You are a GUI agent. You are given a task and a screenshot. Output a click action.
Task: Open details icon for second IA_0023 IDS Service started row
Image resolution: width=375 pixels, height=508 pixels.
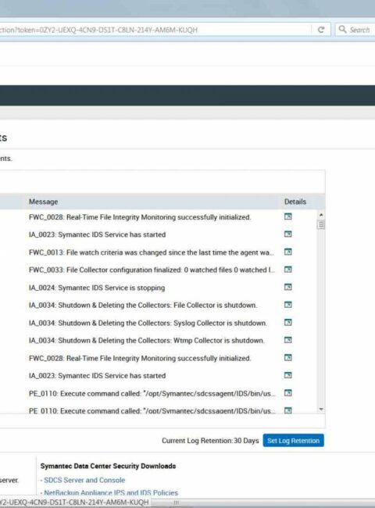point(287,375)
